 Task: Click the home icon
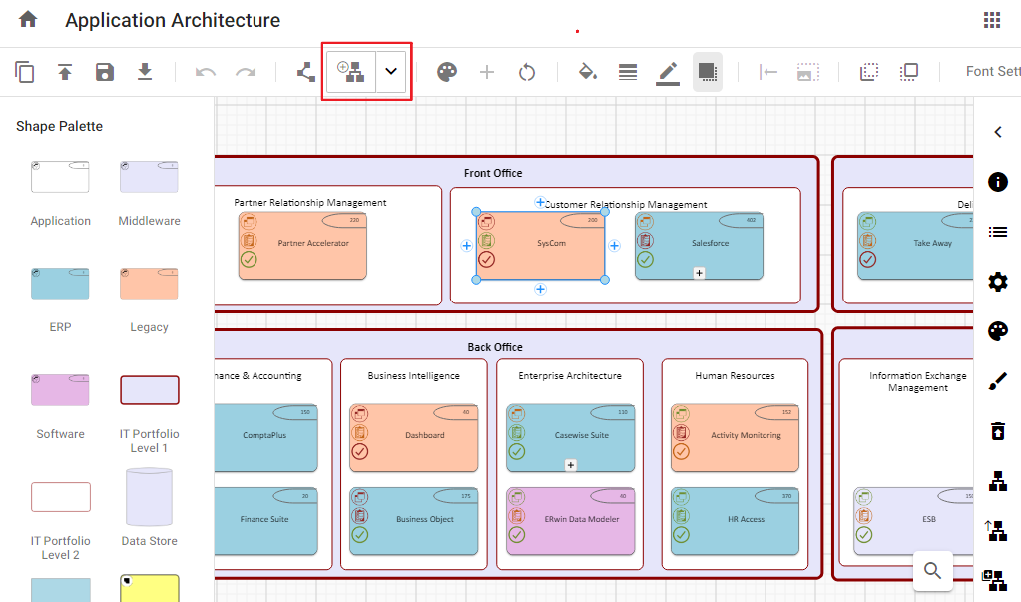click(28, 20)
